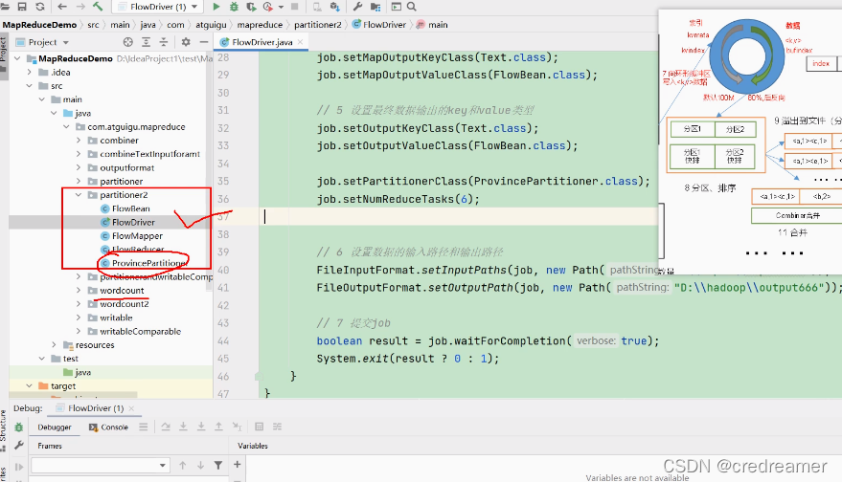Click the Profiler run icon in toolbar

268,7
